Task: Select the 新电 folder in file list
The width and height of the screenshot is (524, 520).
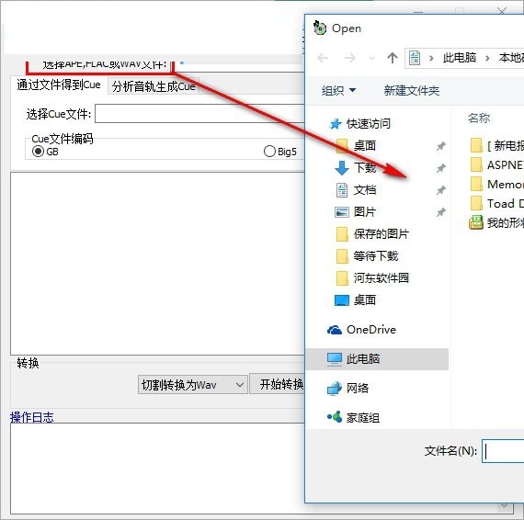Action: [497, 145]
